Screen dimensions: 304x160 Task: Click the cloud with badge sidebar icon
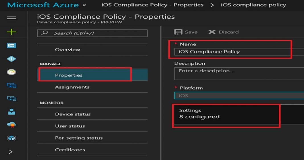[11, 125]
